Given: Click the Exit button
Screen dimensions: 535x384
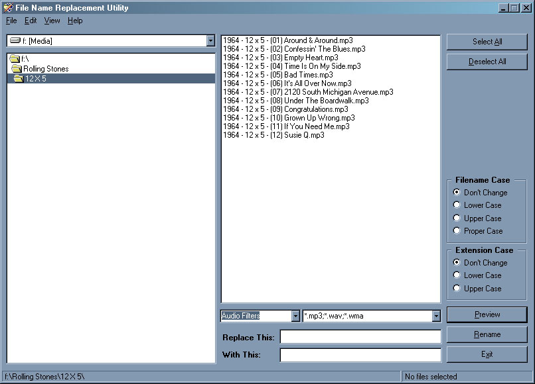Looking at the screenshot, I should click(487, 354).
